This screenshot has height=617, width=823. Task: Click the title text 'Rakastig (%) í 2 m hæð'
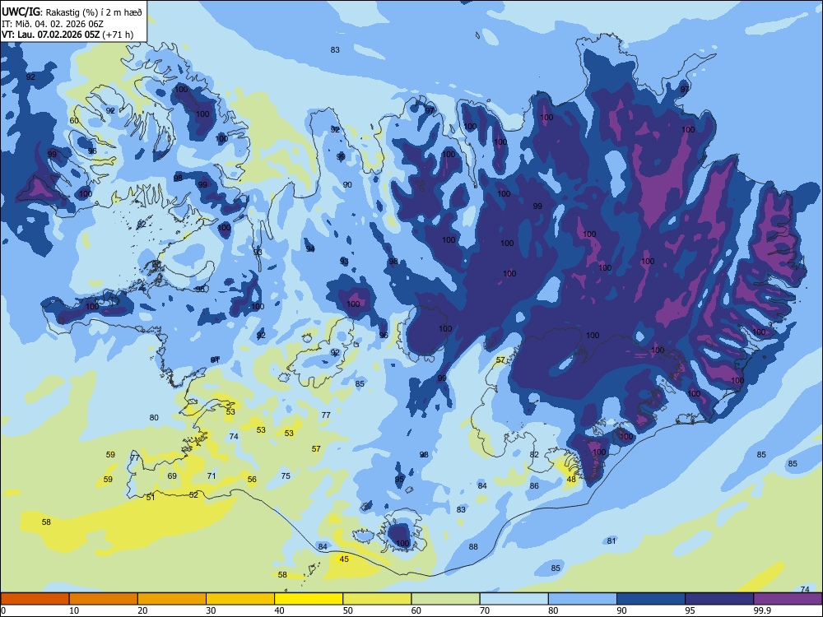(94, 12)
